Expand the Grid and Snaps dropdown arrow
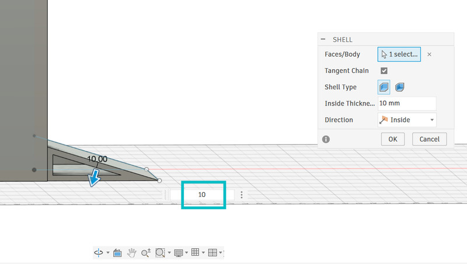Screen dimensions: 467x264 [203, 253]
